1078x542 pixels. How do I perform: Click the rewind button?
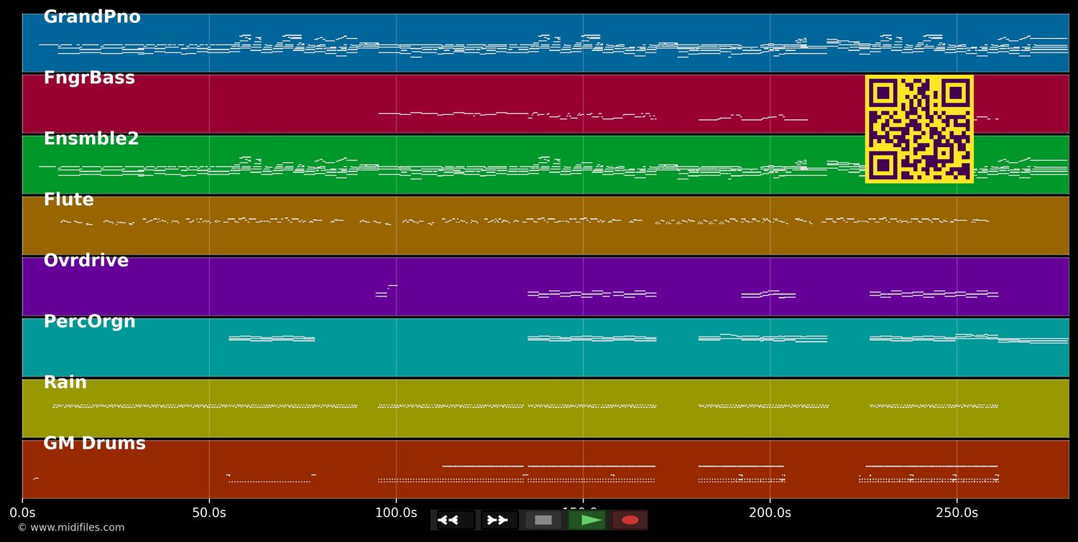point(456,520)
